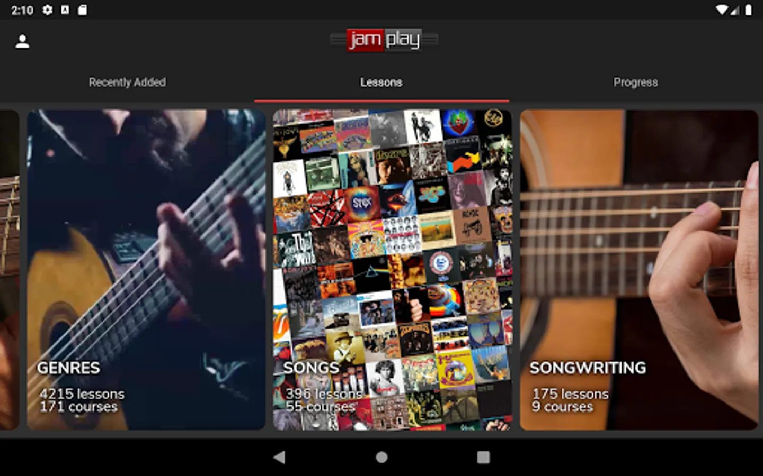Tap the battery status icon
The width and height of the screenshot is (763, 476).
click(x=748, y=10)
